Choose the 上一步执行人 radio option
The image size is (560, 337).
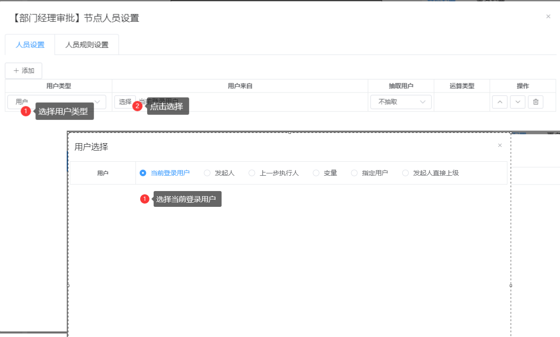pyautogui.click(x=252, y=173)
